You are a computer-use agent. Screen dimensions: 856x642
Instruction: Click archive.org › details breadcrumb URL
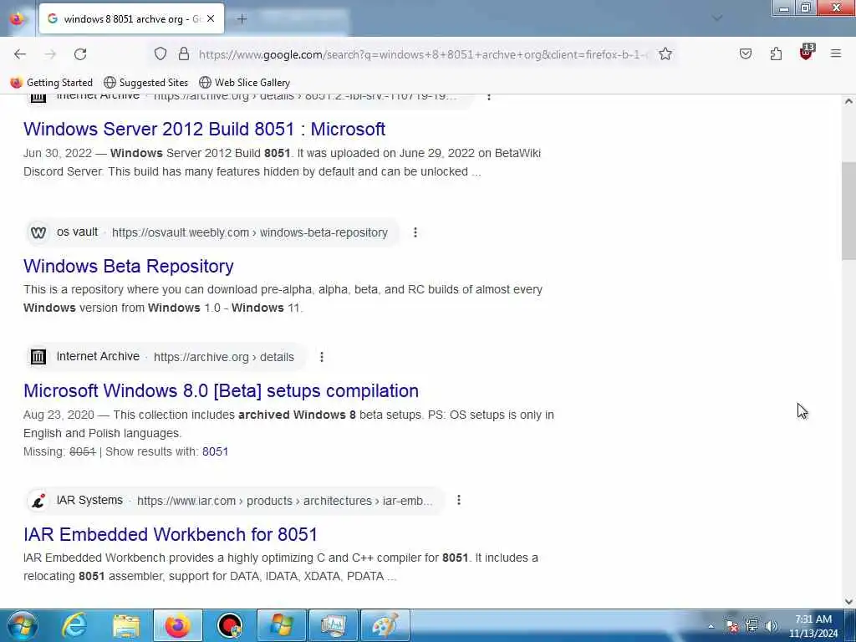(224, 357)
